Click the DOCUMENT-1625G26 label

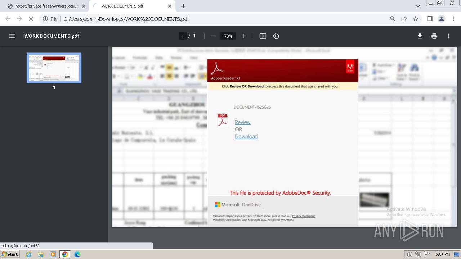coord(252,107)
